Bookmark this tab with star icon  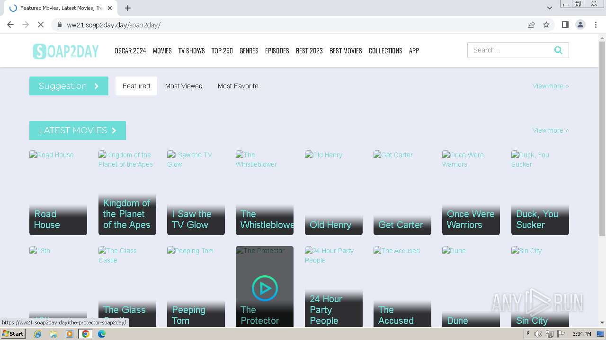click(546, 25)
